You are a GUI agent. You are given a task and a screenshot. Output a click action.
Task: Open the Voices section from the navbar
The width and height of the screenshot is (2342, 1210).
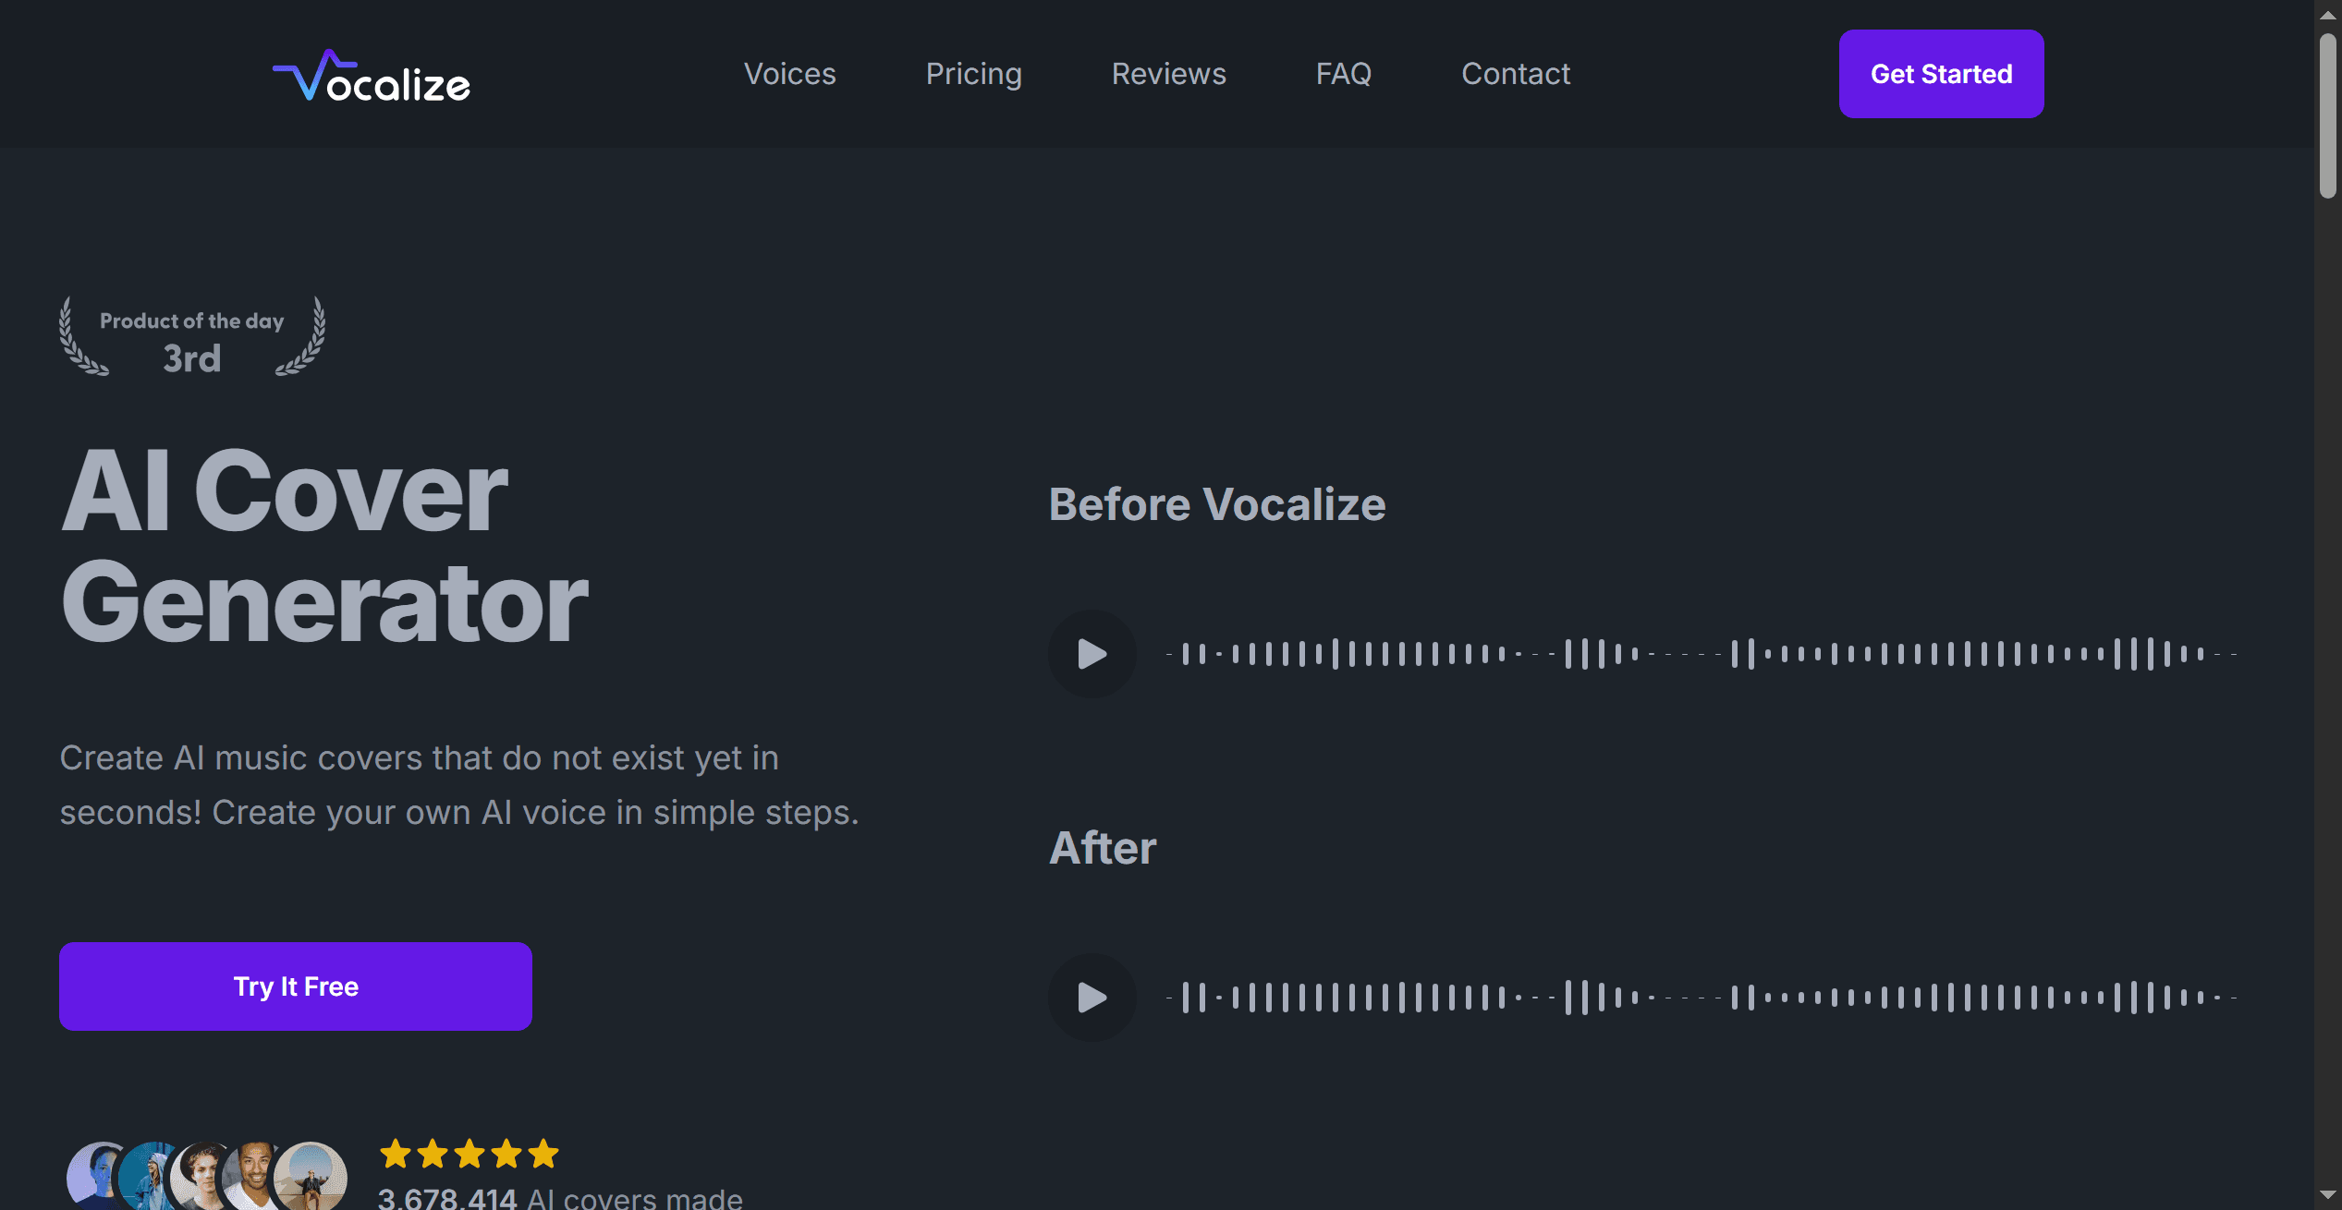[x=789, y=74]
